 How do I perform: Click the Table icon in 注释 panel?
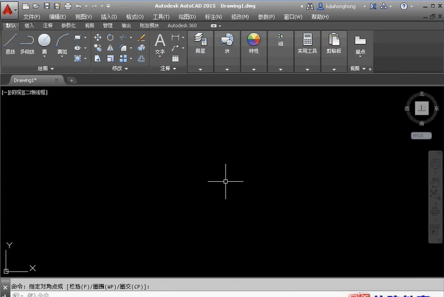point(175,59)
